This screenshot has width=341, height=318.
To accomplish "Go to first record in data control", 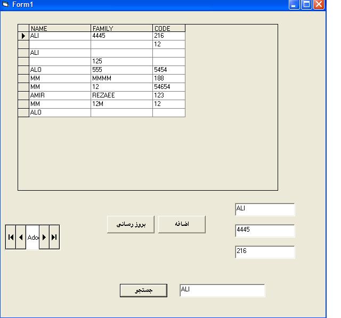I will [x=11, y=237].
